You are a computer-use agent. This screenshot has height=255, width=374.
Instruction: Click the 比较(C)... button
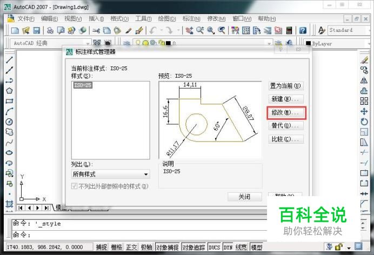(x=286, y=139)
